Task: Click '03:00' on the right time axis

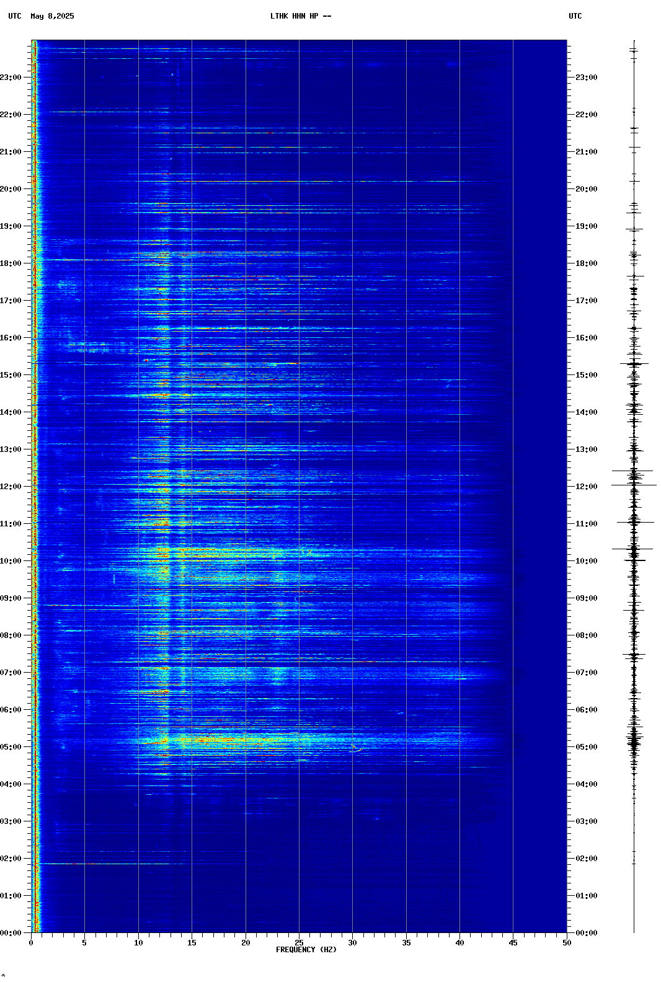Action: 587,821
